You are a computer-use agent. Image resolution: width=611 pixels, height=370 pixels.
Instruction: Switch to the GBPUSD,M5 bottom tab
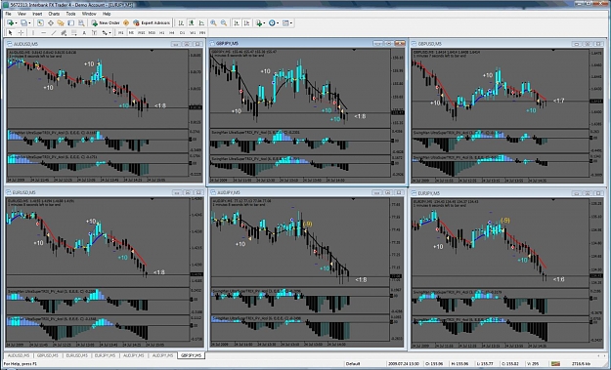click(48, 355)
